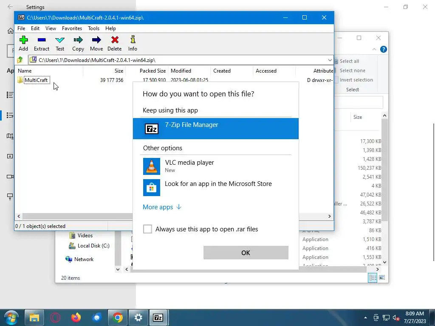This screenshot has width=435, height=326.
Task: Sort by the Created column header
Action: [x=232, y=71]
